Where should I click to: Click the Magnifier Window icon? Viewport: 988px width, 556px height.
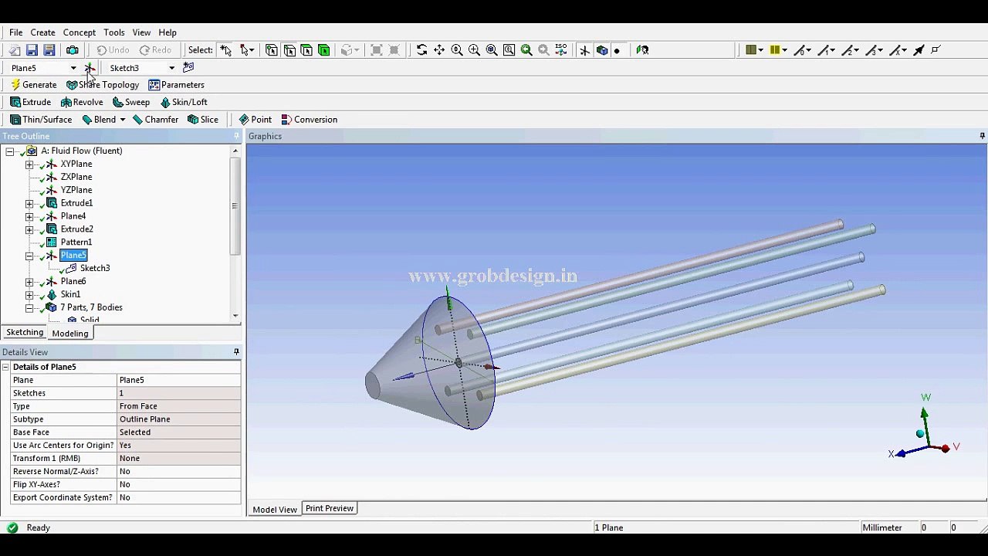[509, 50]
